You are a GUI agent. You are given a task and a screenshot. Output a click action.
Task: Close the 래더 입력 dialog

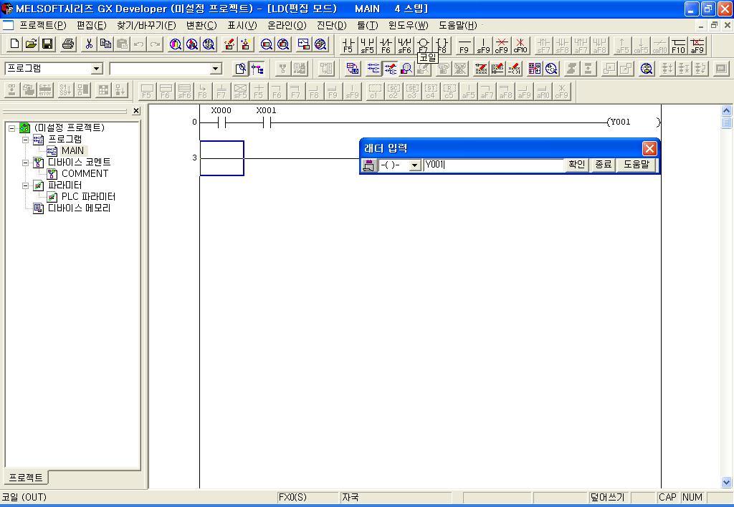click(649, 149)
